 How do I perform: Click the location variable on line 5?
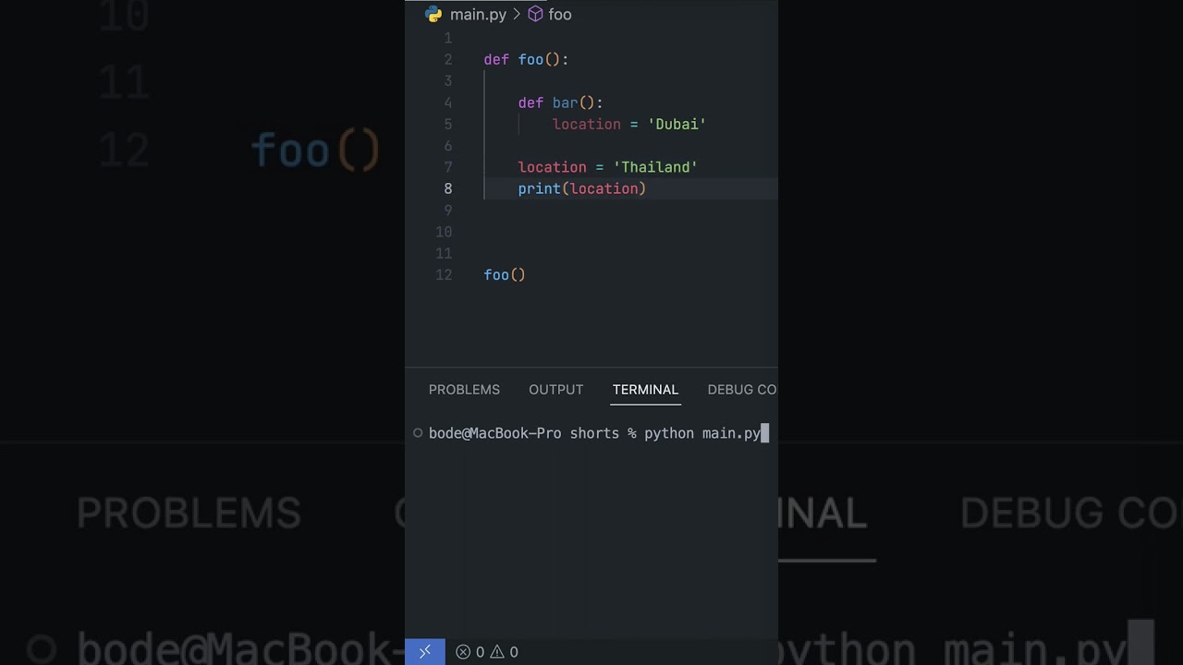587,124
